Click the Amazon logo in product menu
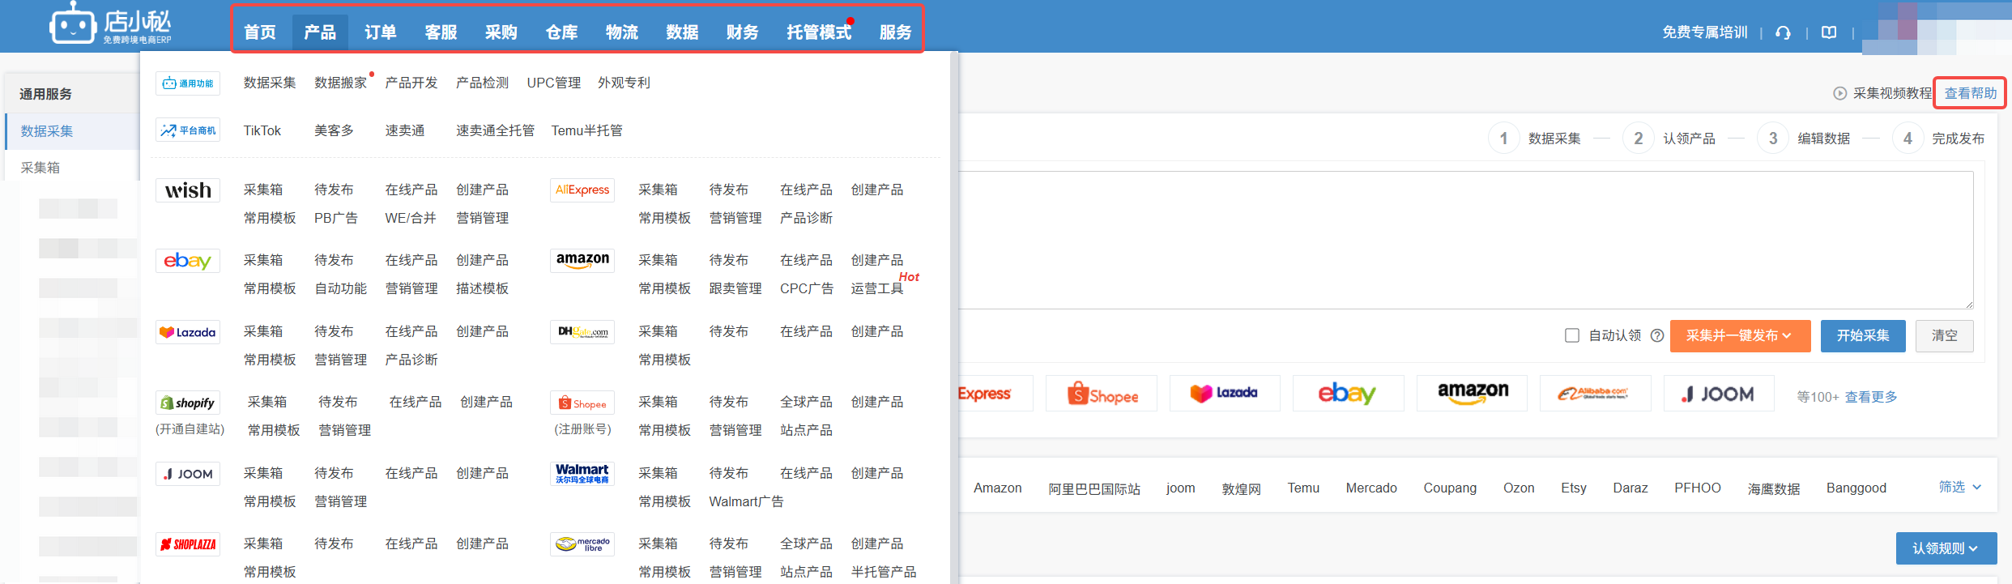This screenshot has width=2012, height=584. point(582,261)
